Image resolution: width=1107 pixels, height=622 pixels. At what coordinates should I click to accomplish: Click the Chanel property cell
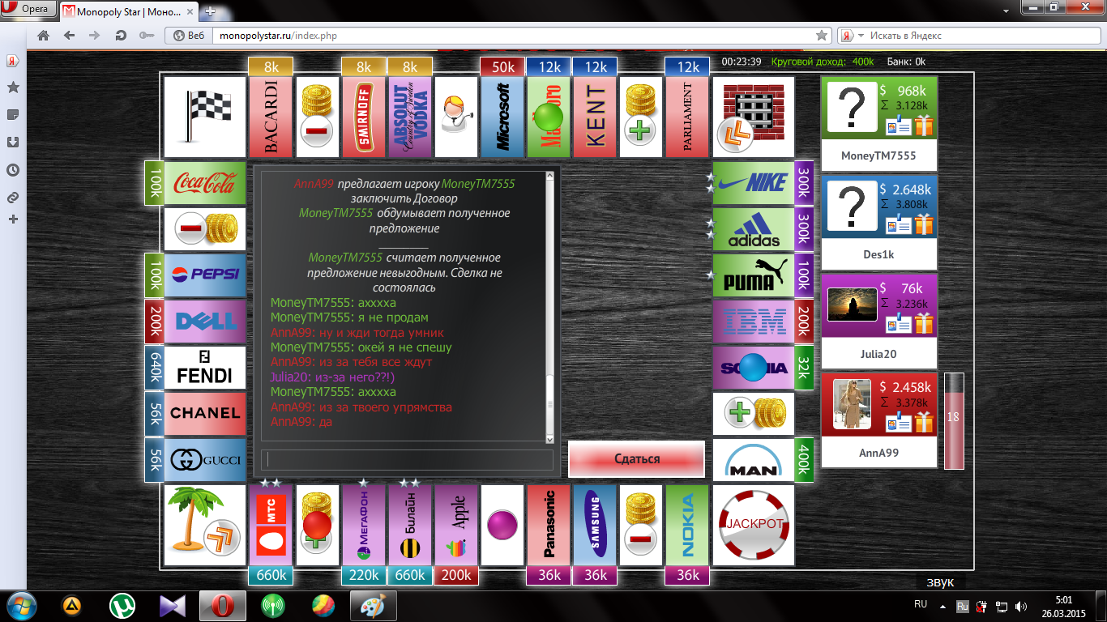(x=205, y=414)
